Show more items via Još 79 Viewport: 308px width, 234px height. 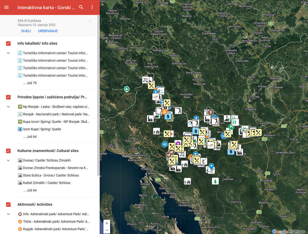tap(30, 83)
